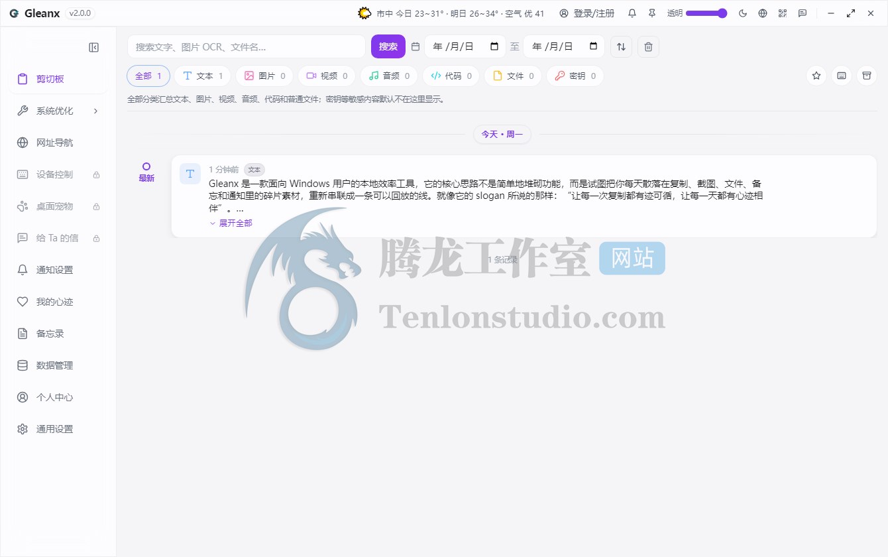This screenshot has width=888, height=557.
Task: Click the weather info in title bar
Action: tap(451, 13)
